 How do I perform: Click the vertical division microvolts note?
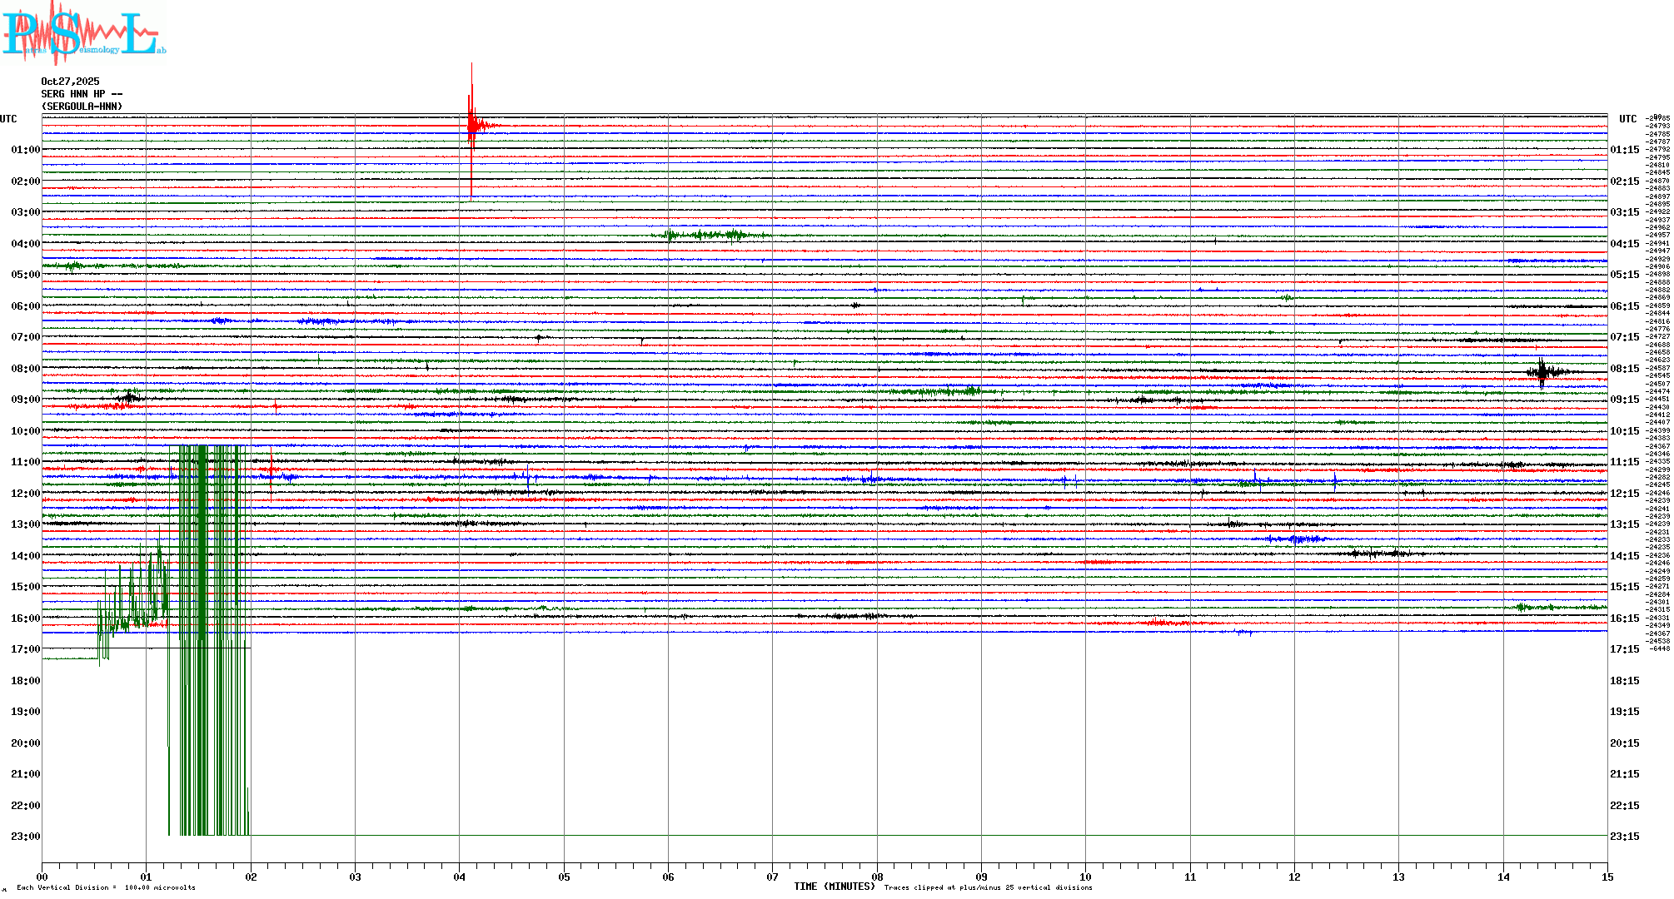coord(106,887)
